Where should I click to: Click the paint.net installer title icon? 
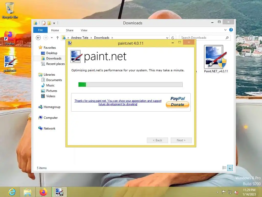(x=70, y=43)
